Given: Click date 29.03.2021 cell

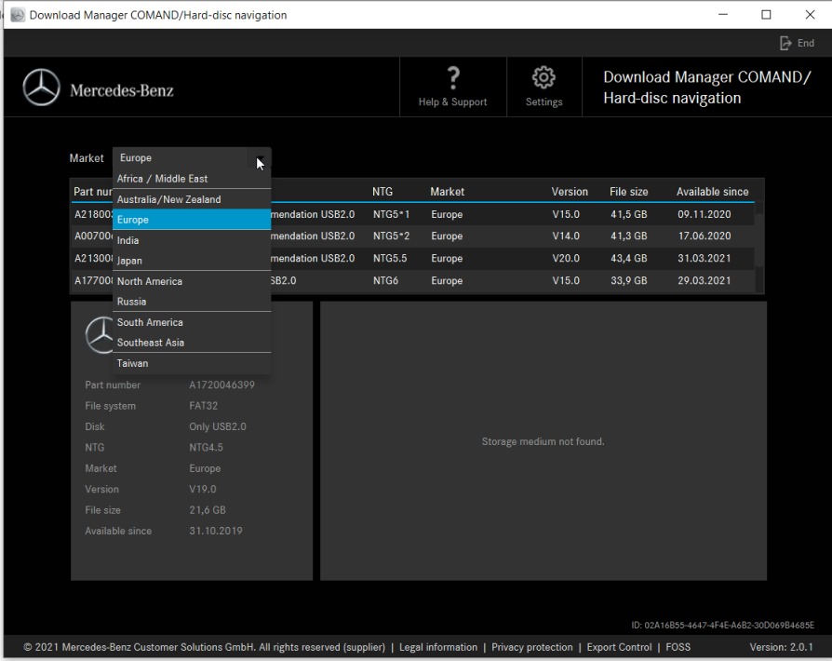Looking at the screenshot, I should (x=704, y=280).
